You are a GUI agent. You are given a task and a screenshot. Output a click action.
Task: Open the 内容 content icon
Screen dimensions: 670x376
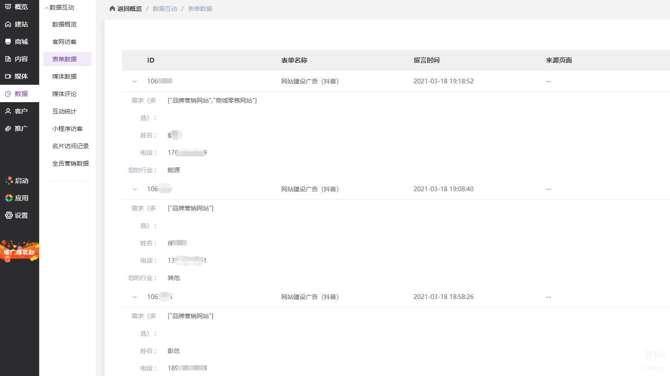(x=8, y=59)
